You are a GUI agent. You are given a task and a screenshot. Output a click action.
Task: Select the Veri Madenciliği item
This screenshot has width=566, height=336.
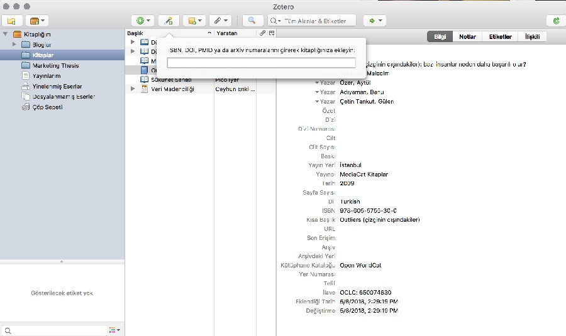[172, 89]
